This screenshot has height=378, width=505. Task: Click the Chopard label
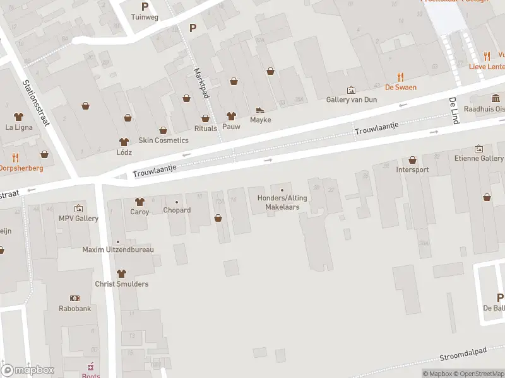click(177, 210)
